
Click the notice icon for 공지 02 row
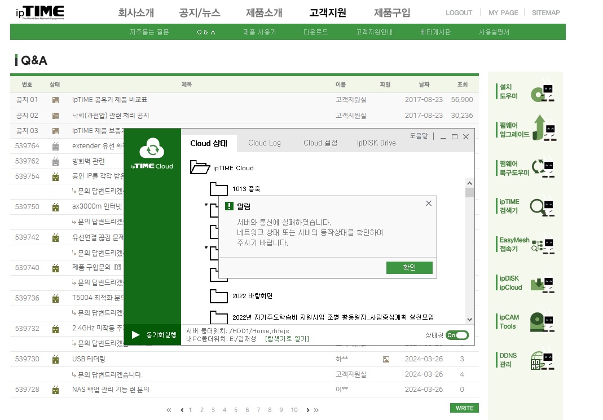pyautogui.click(x=55, y=116)
